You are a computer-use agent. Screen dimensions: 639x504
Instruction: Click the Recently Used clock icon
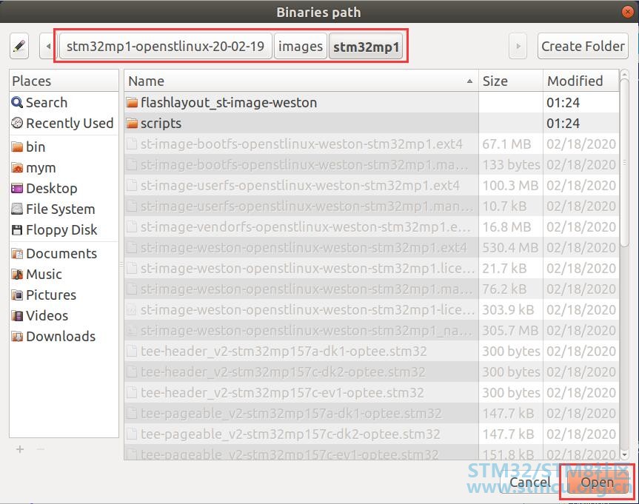pyautogui.click(x=17, y=123)
